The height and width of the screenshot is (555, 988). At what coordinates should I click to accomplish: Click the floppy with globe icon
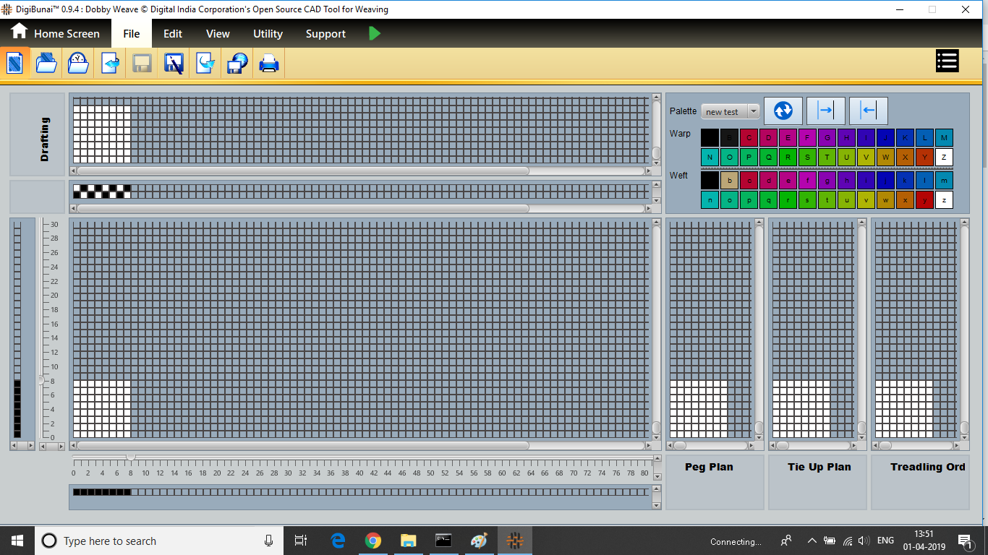tap(237, 64)
